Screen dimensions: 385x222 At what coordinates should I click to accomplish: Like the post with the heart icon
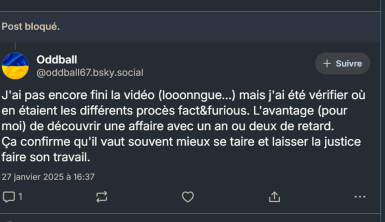(x=188, y=197)
